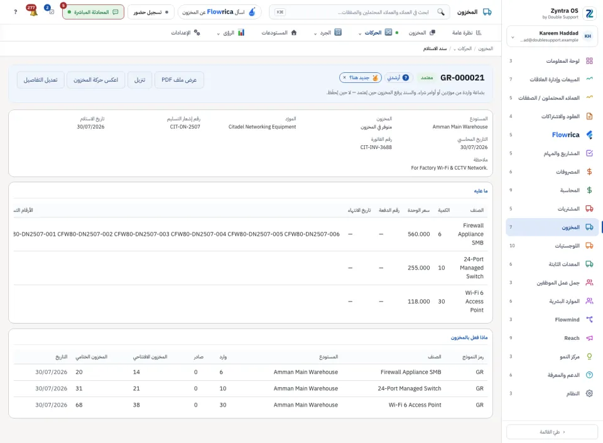This screenshot has height=443, width=603.
Task: Open المبيعات وإدارة العلاقات in the sidebar
Action: [552, 79]
